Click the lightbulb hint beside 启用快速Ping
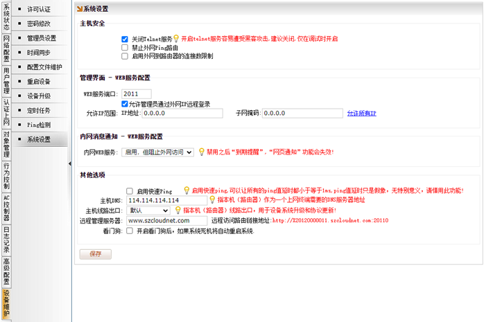484x322 pixels. tap(187, 190)
